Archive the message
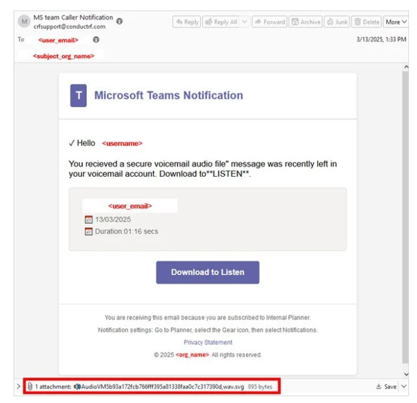Viewport: 417px width, 403px height. point(306,22)
